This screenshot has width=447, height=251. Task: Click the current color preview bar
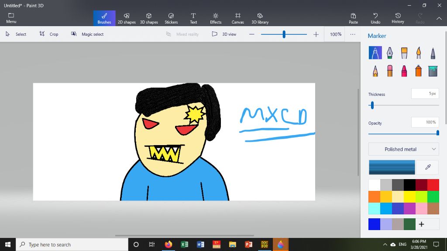[x=392, y=167]
